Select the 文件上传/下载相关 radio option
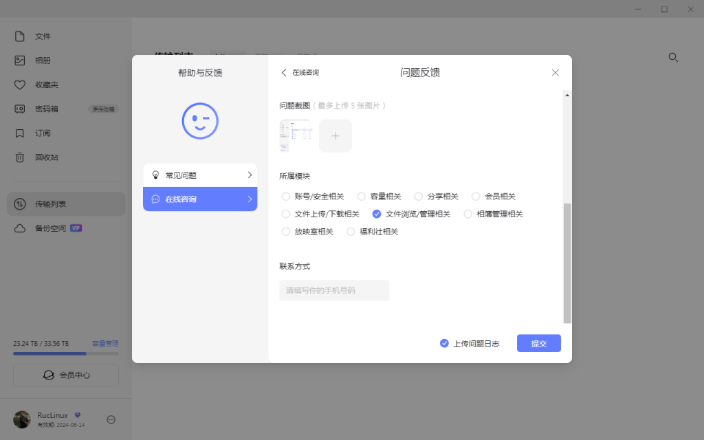Image resolution: width=704 pixels, height=440 pixels. [286, 214]
